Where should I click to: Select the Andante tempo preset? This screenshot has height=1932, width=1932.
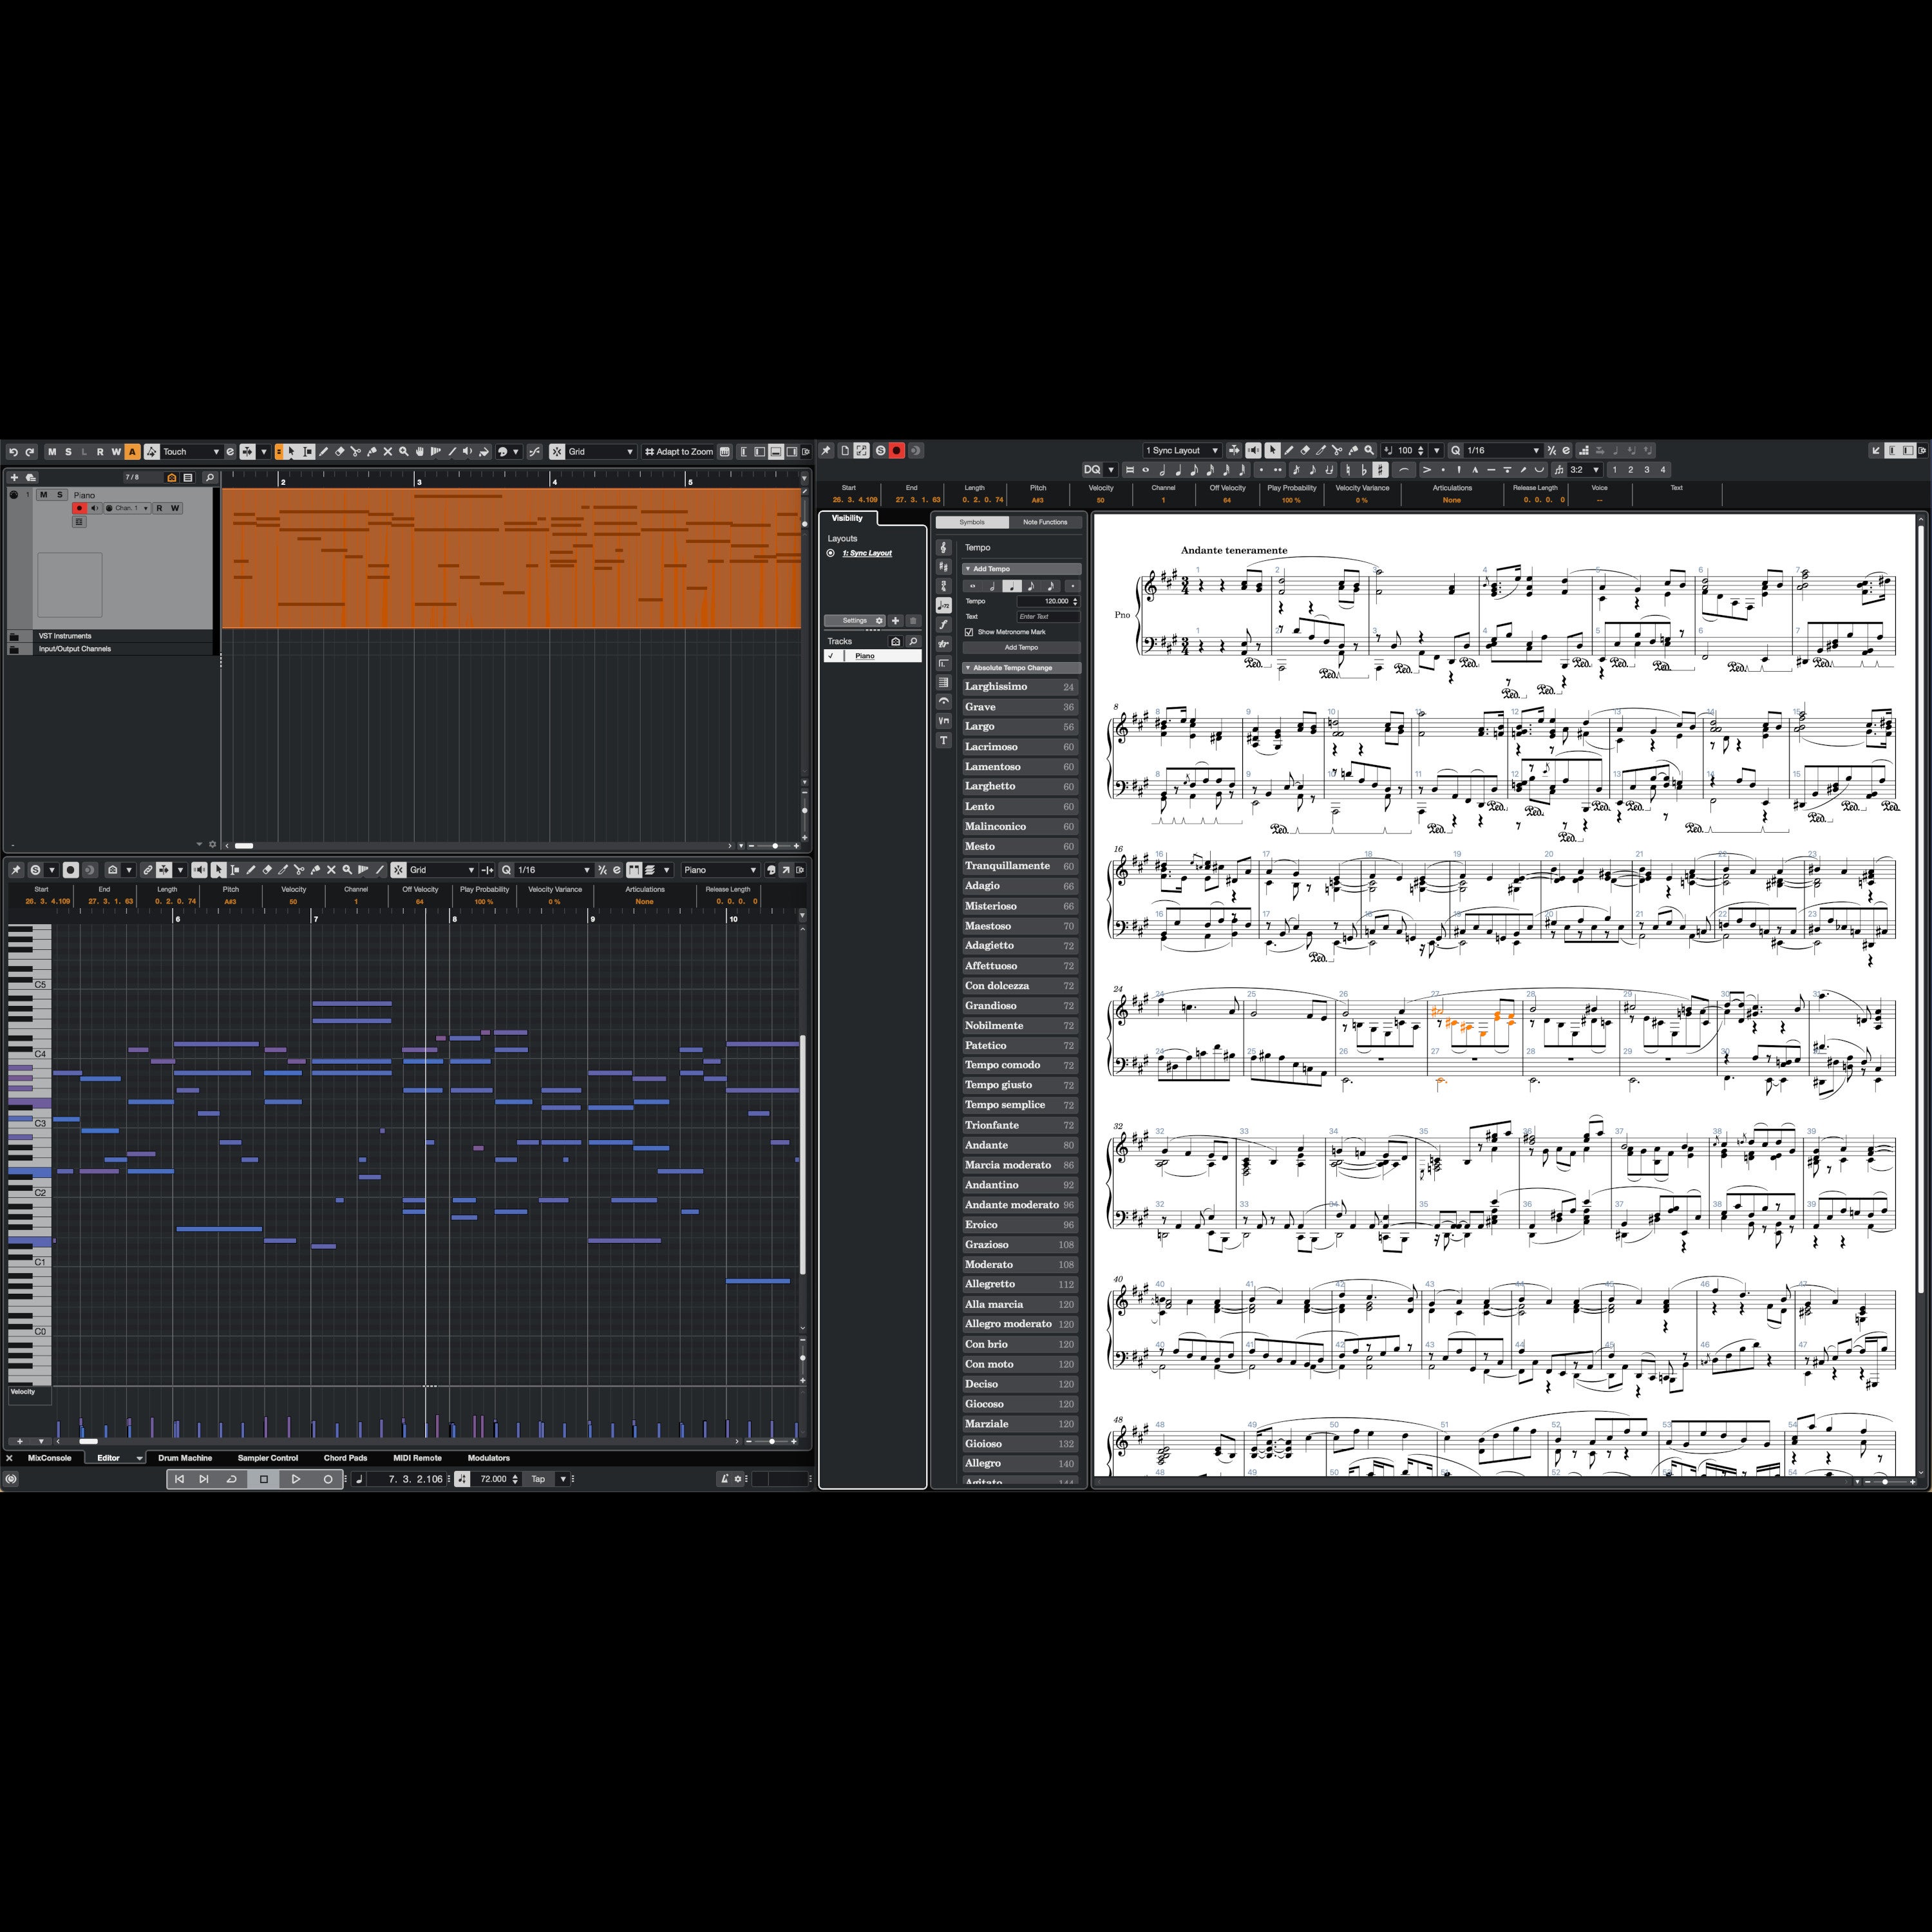pyautogui.click(x=1020, y=1145)
